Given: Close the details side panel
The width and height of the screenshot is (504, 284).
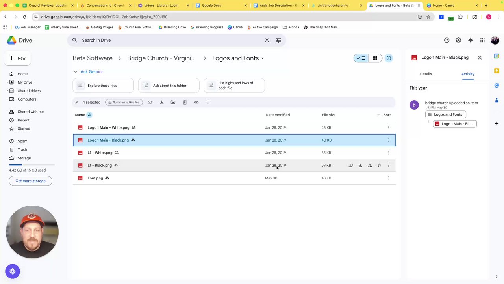Looking at the screenshot, I should click(x=480, y=58).
